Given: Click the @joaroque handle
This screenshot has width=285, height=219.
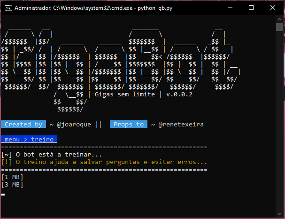Looking at the screenshot, I should point(74,125).
